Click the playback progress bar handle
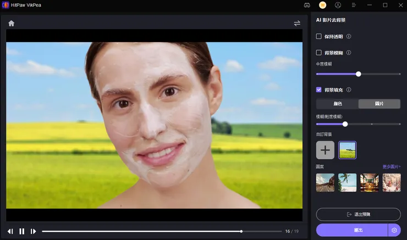This screenshot has width=407, height=240. click(x=241, y=231)
